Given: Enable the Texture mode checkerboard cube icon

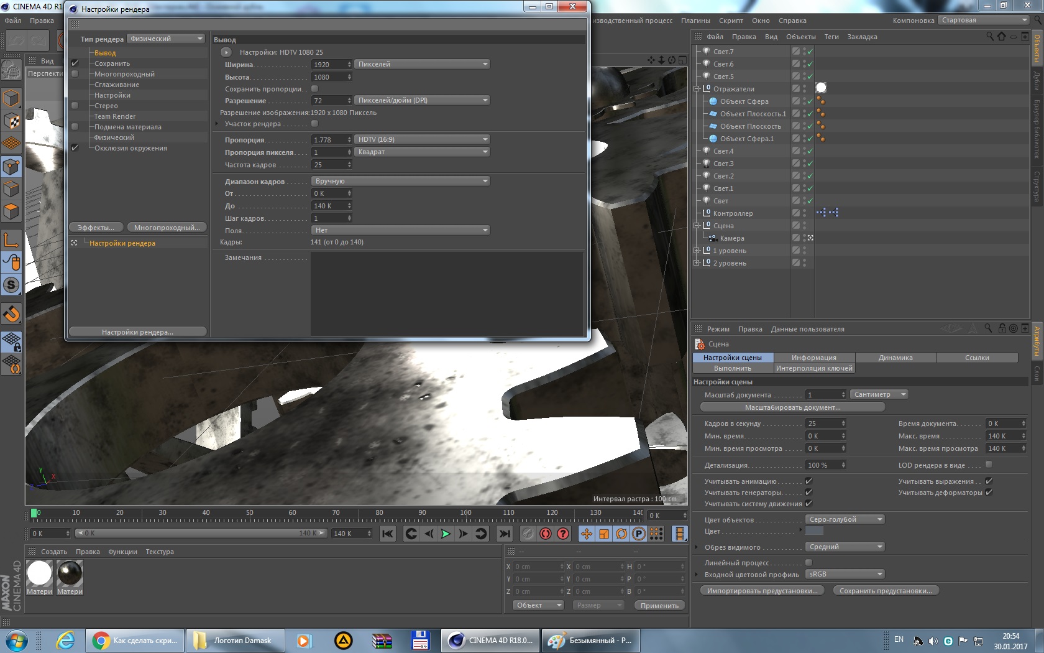Looking at the screenshot, I should tap(11, 121).
